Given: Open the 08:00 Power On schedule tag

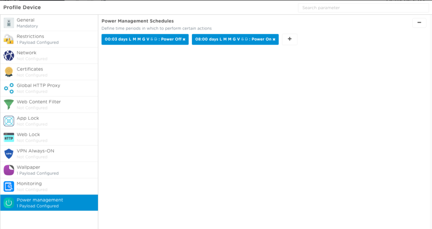Looking at the screenshot, I should pos(232,39).
